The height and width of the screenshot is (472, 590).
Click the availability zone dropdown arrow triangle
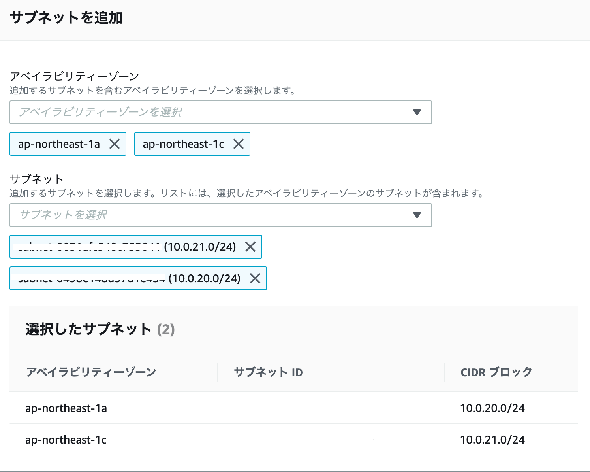pyautogui.click(x=417, y=112)
